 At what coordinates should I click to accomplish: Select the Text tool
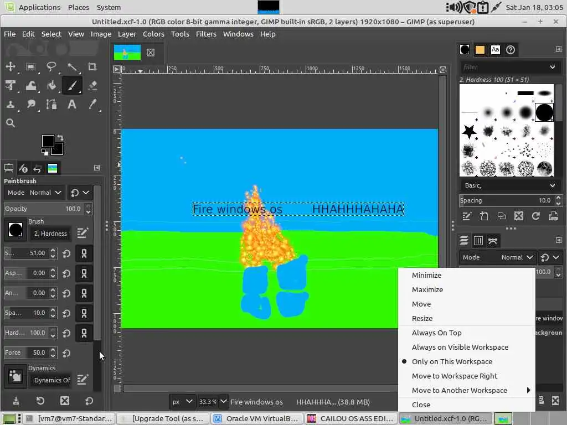72,105
